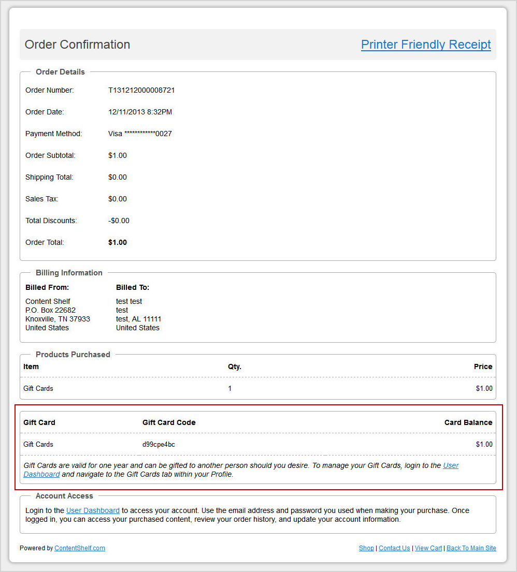
Task: Open the Printer Friendly Receipt link
Action: tap(426, 45)
